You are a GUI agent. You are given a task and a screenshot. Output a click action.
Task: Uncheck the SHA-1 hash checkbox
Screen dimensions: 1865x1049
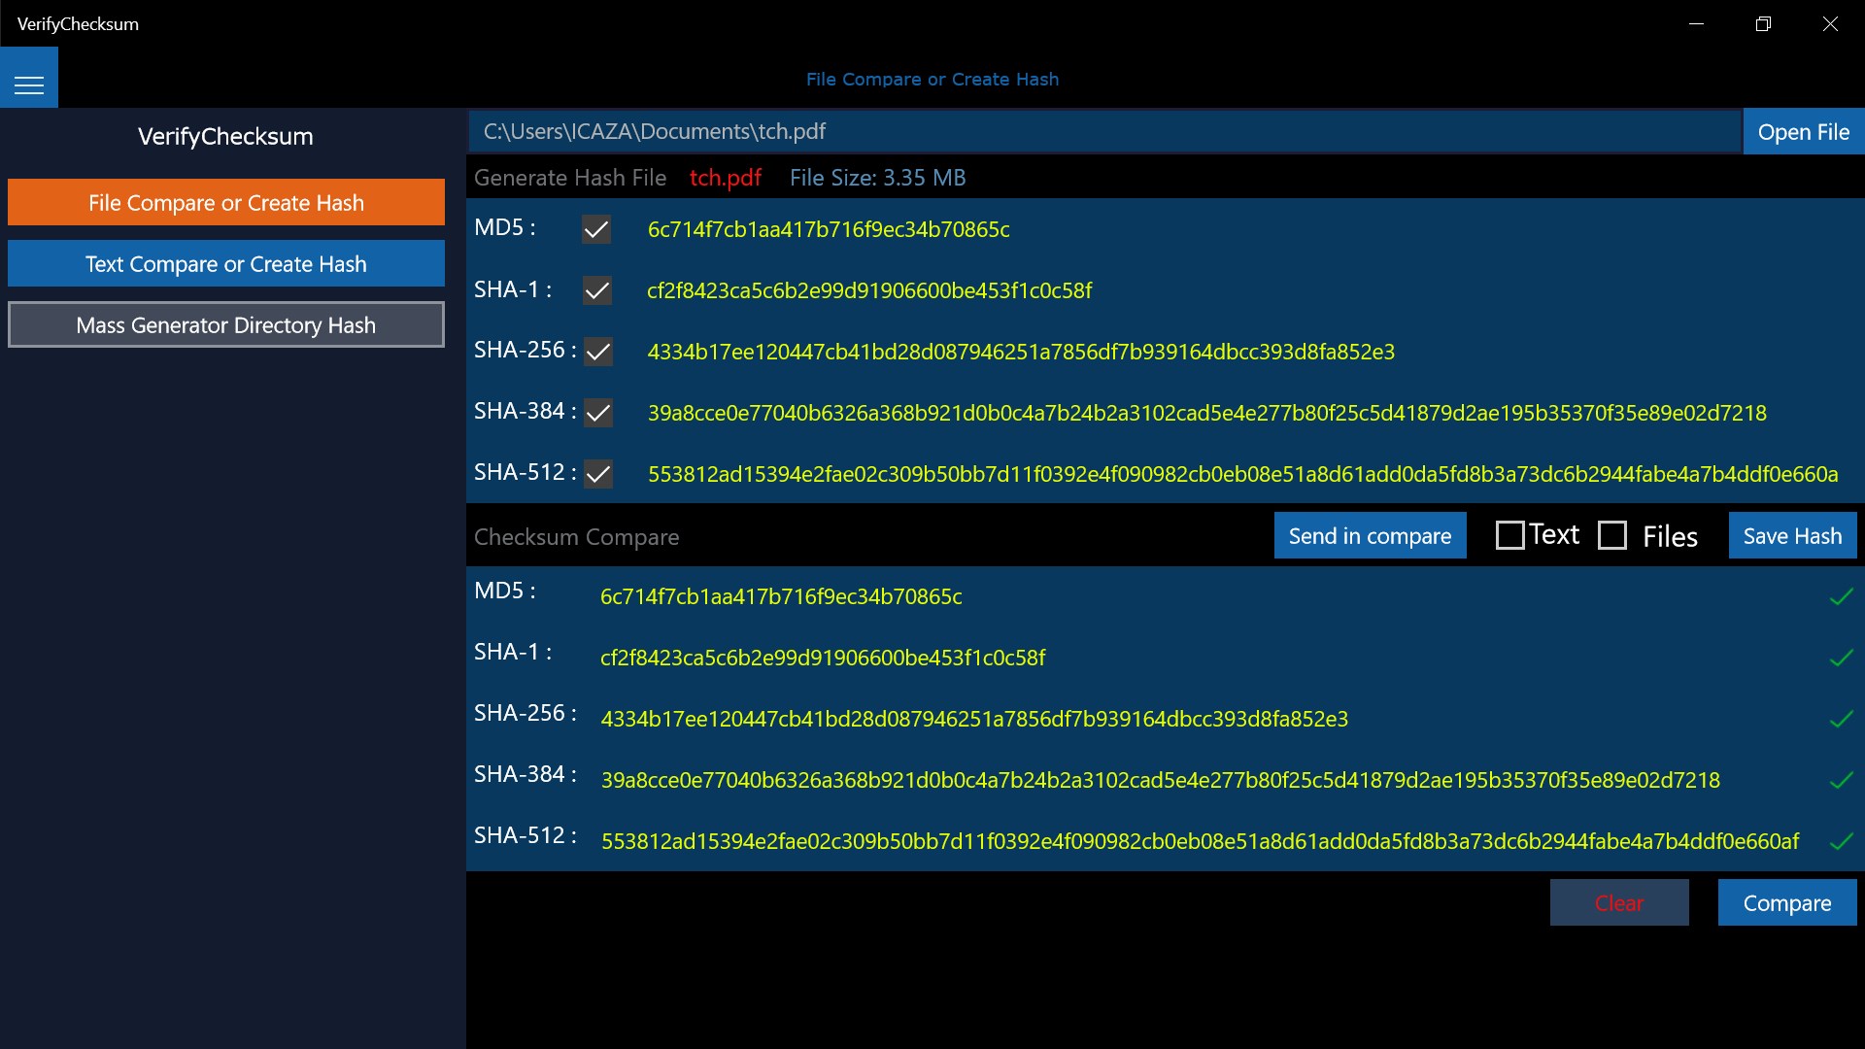[x=597, y=290]
